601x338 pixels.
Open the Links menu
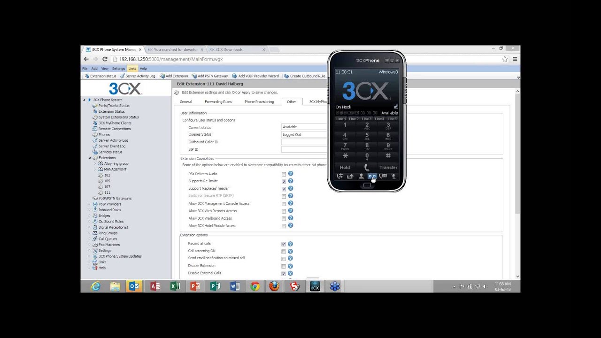click(x=132, y=69)
